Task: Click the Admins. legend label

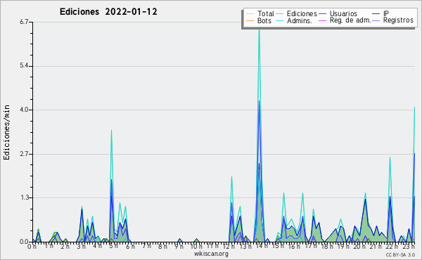Action: (x=300, y=20)
